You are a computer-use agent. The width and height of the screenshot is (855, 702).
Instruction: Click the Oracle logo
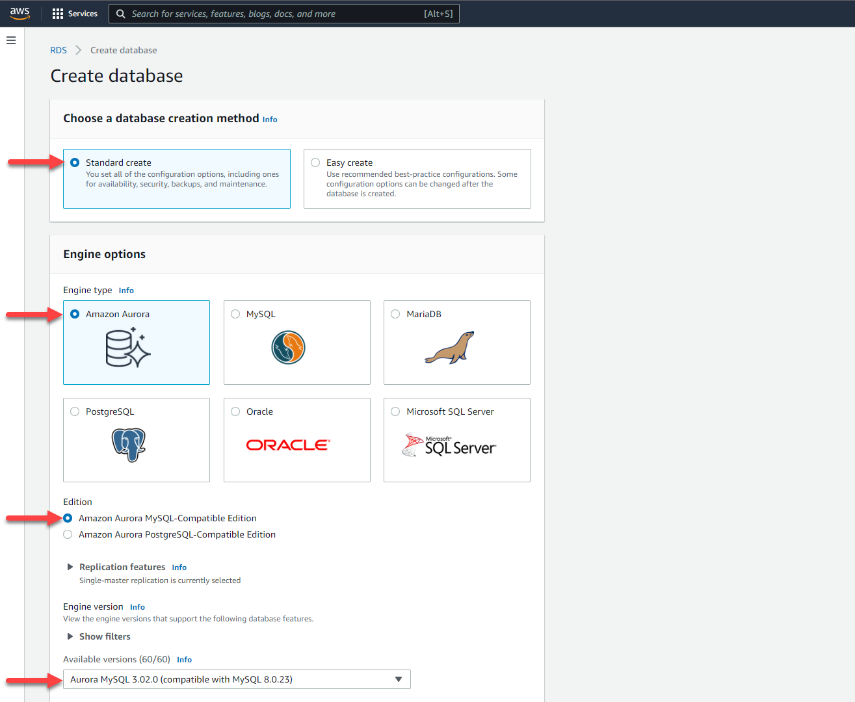(288, 445)
